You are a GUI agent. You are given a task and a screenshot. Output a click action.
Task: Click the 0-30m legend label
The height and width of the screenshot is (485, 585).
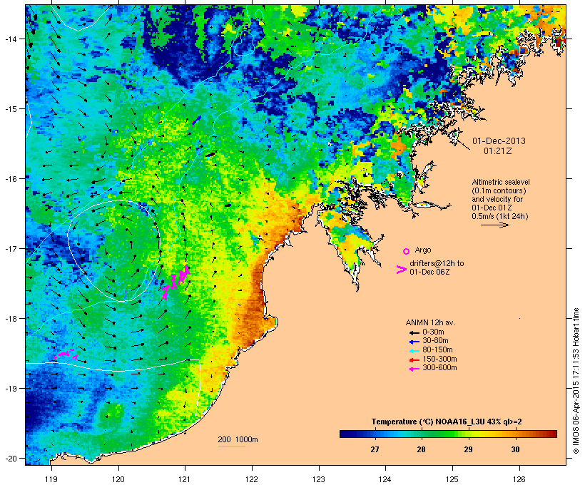click(433, 332)
